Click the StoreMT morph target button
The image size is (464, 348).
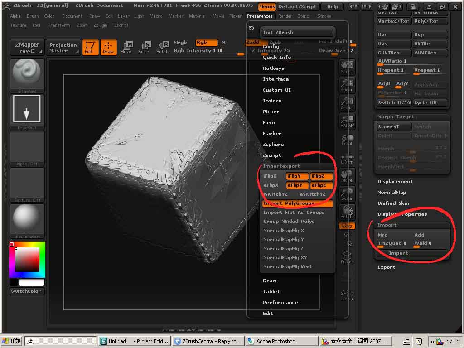point(394,127)
